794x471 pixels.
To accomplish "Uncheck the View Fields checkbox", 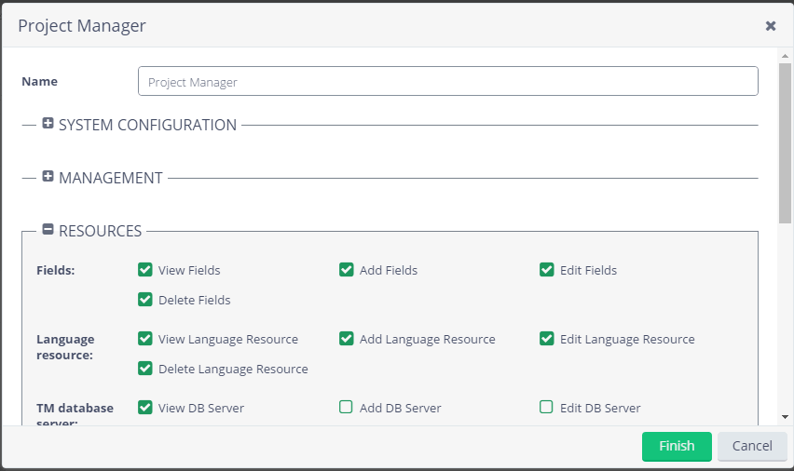I will pos(145,270).
